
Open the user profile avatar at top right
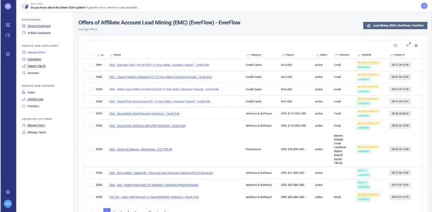click(x=424, y=6)
